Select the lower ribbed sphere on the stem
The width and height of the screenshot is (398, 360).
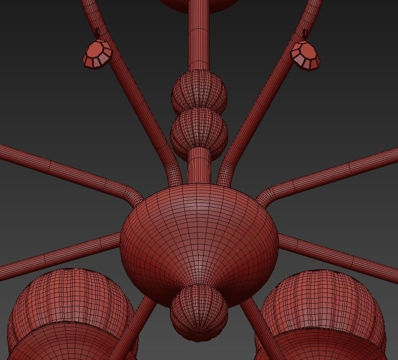click(x=199, y=133)
